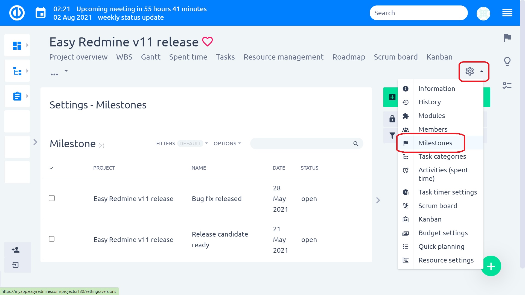The height and width of the screenshot is (295, 525).
Task: Focus the top Search field
Action: pyautogui.click(x=419, y=13)
